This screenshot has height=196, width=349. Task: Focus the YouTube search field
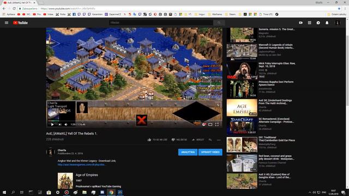point(161,23)
